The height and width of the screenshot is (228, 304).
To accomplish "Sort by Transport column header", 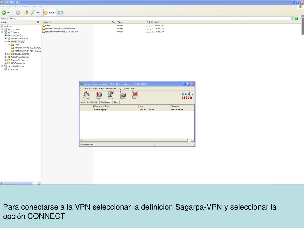I will [x=182, y=106].
